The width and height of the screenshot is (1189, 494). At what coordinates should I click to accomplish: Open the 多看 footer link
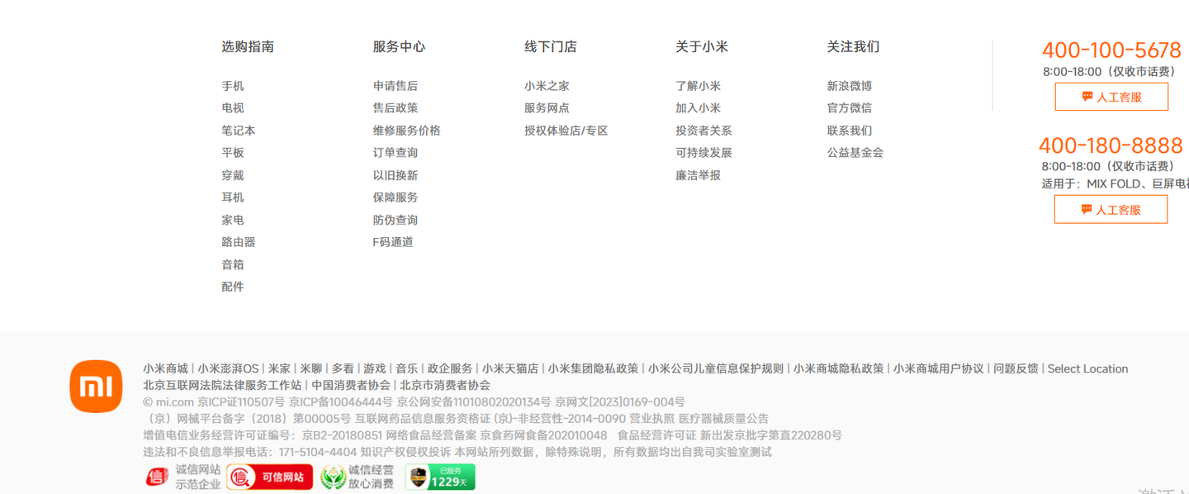tap(343, 368)
